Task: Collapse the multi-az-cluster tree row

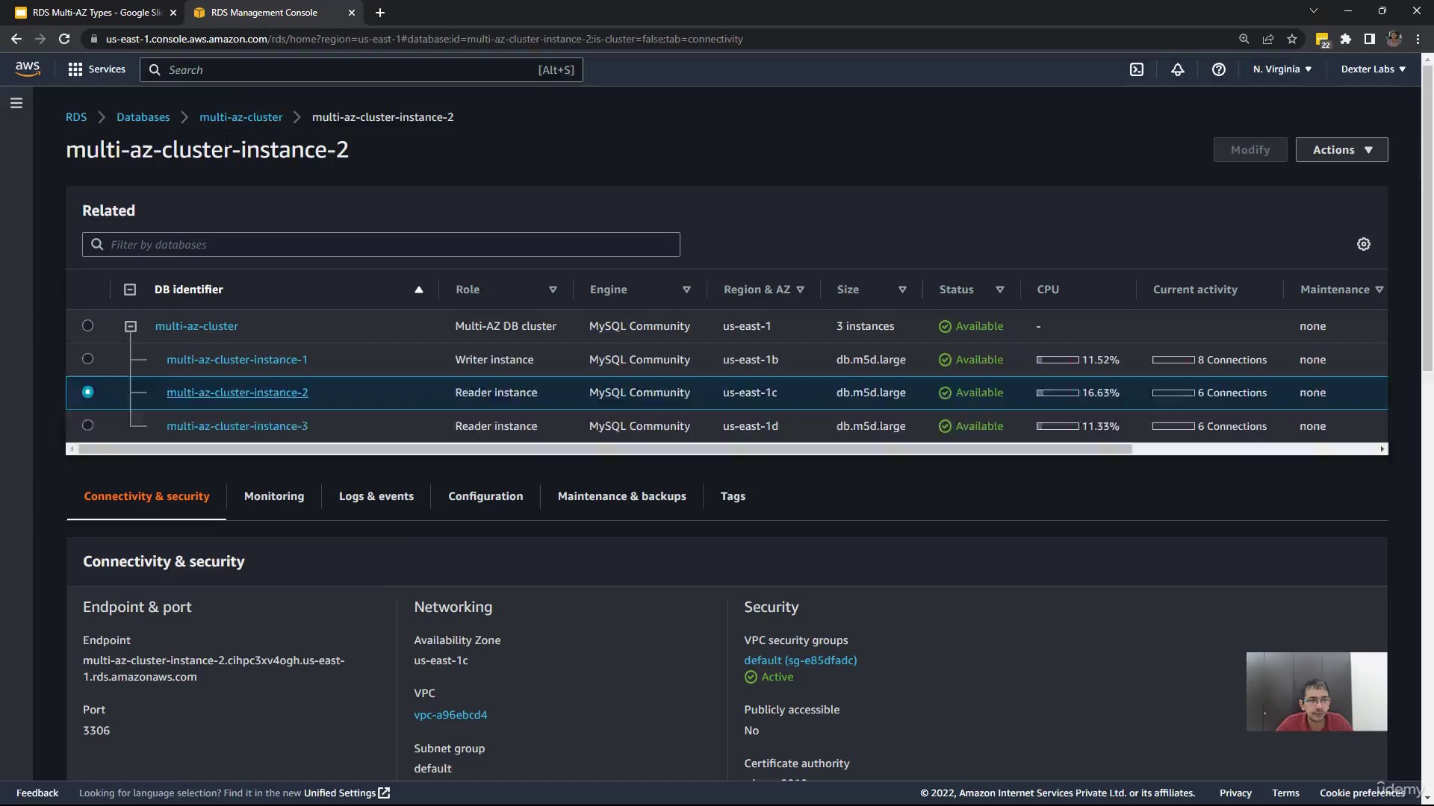Action: click(x=131, y=326)
